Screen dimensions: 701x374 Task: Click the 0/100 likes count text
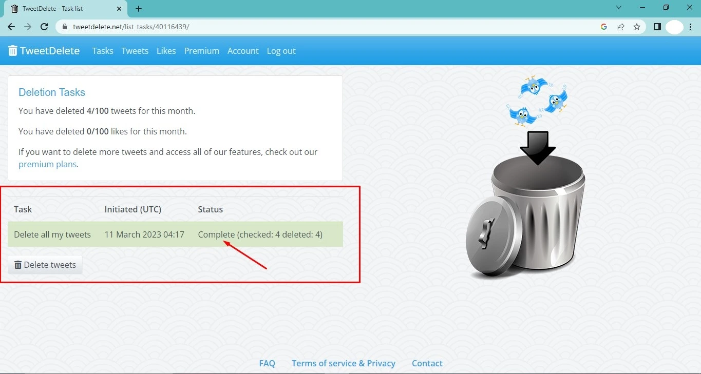tap(98, 131)
